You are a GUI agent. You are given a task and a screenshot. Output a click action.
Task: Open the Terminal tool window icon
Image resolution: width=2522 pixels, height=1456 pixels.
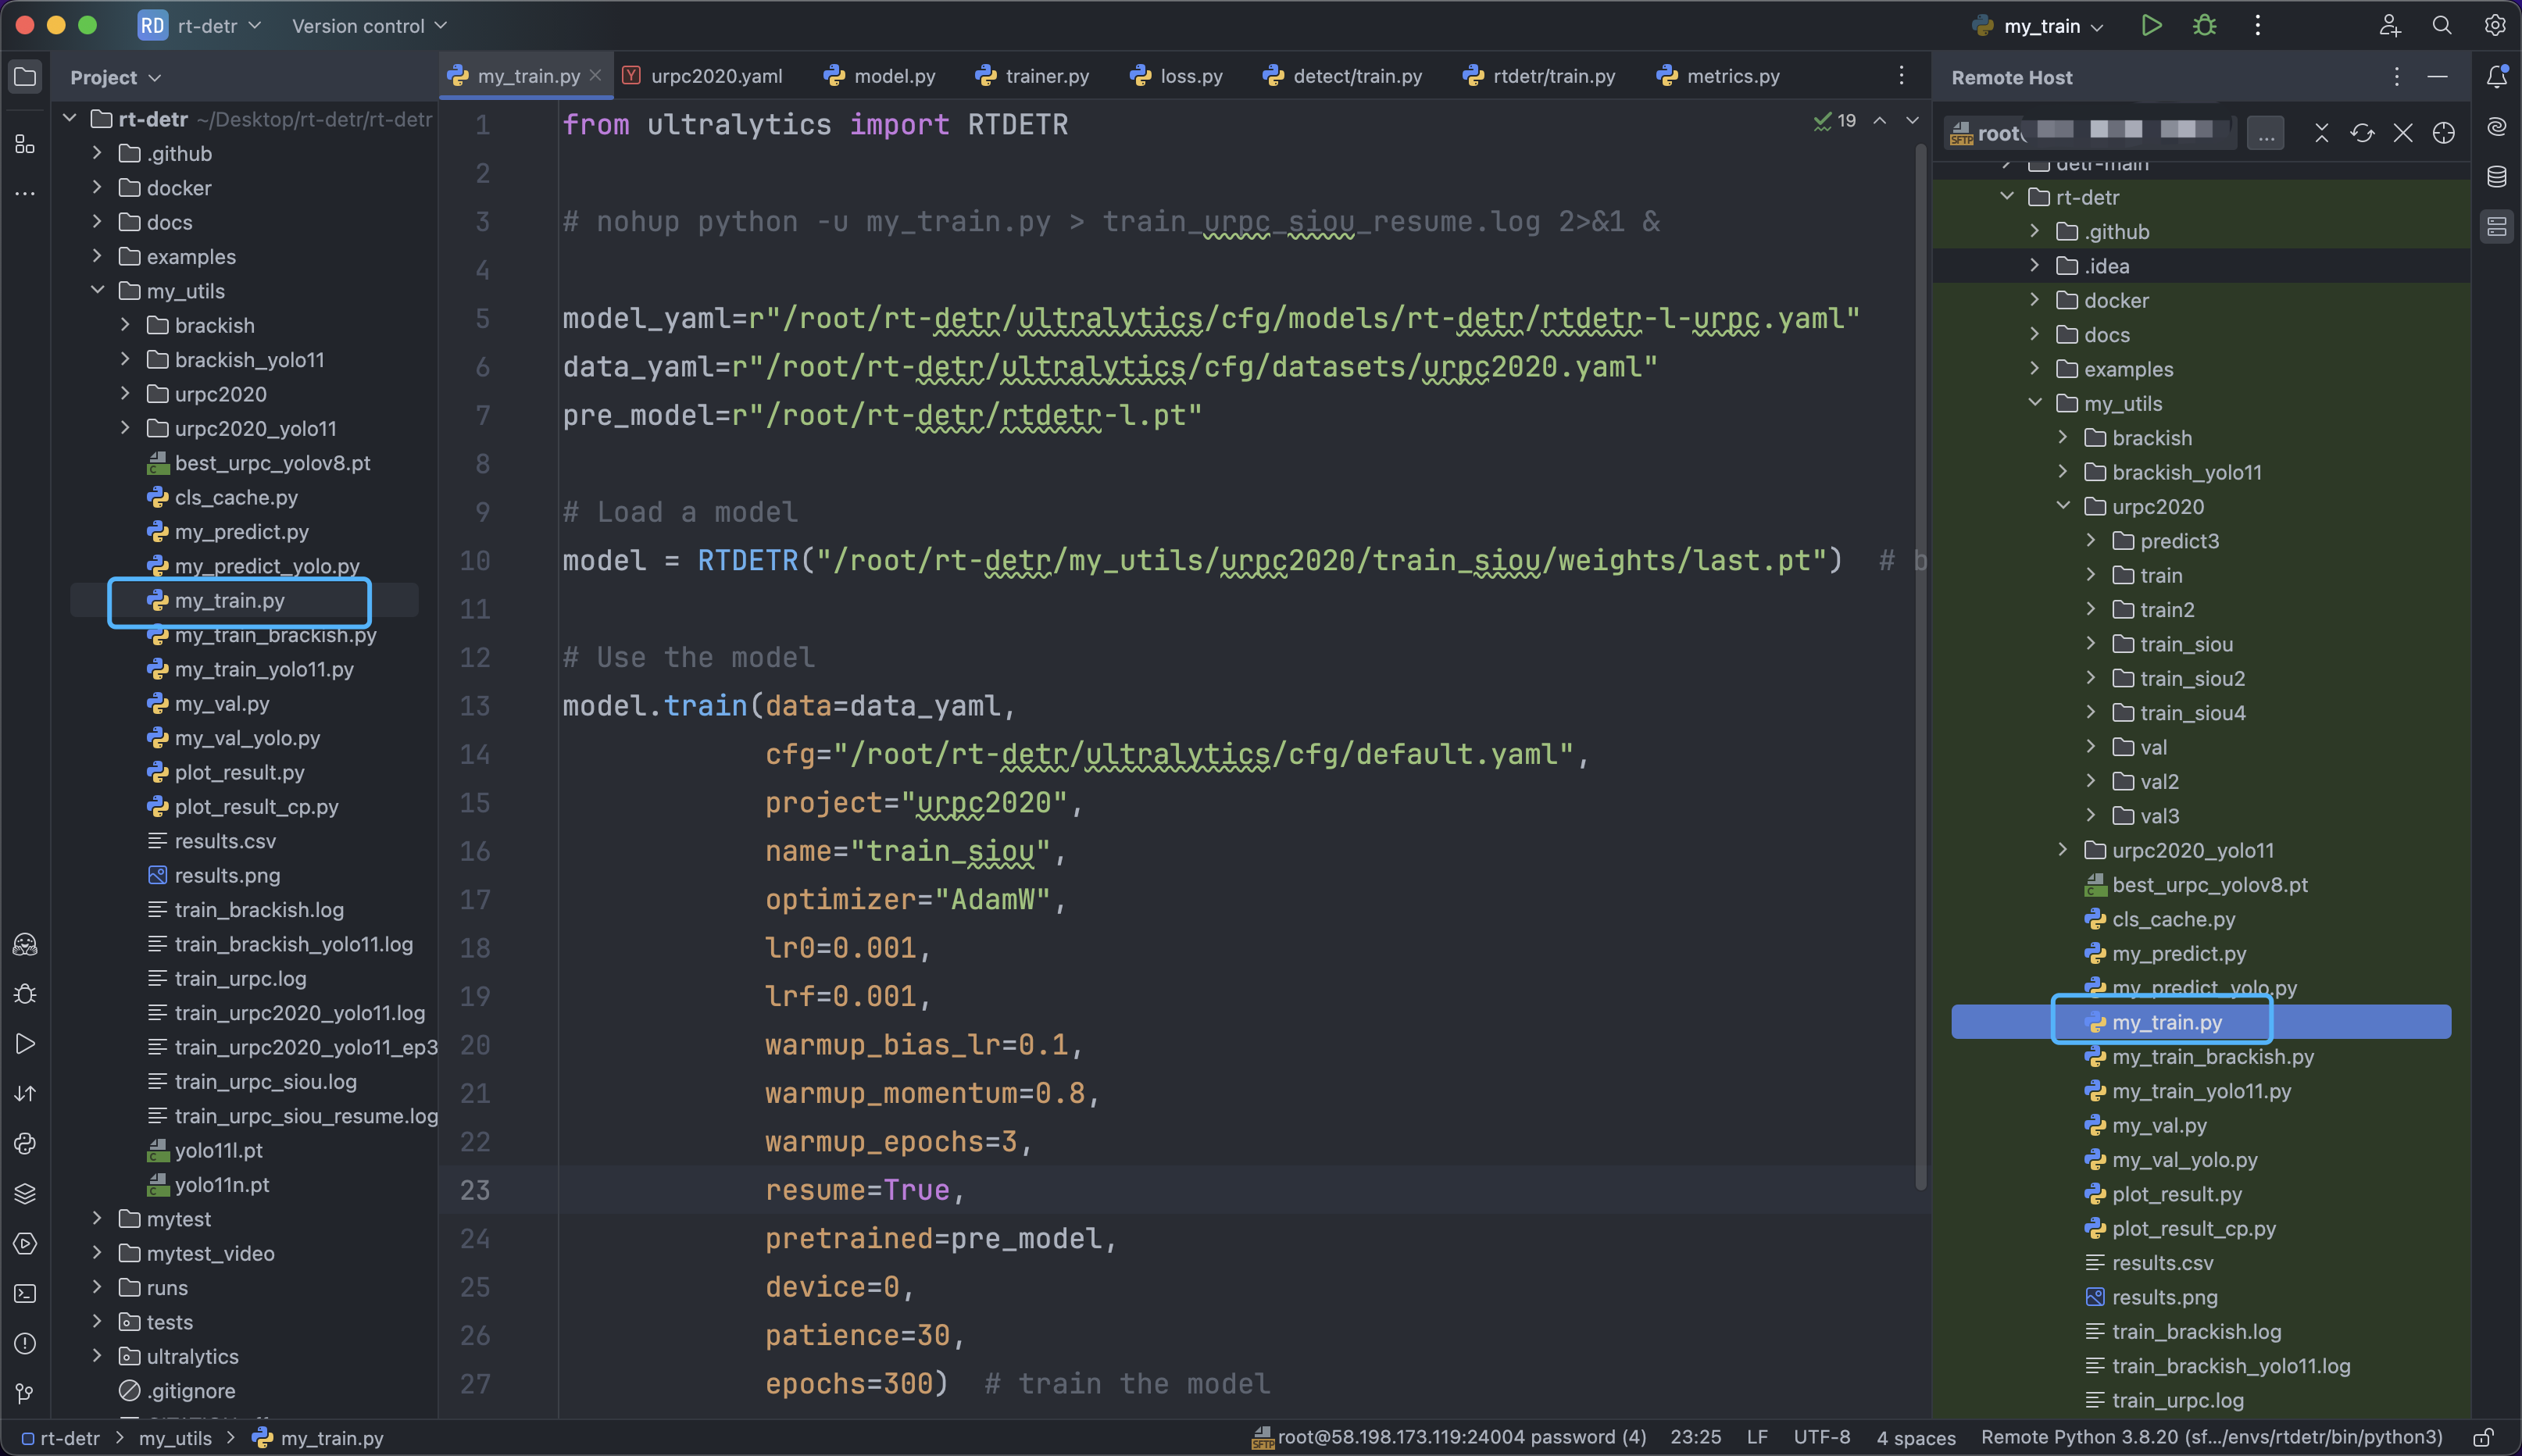point(25,1293)
